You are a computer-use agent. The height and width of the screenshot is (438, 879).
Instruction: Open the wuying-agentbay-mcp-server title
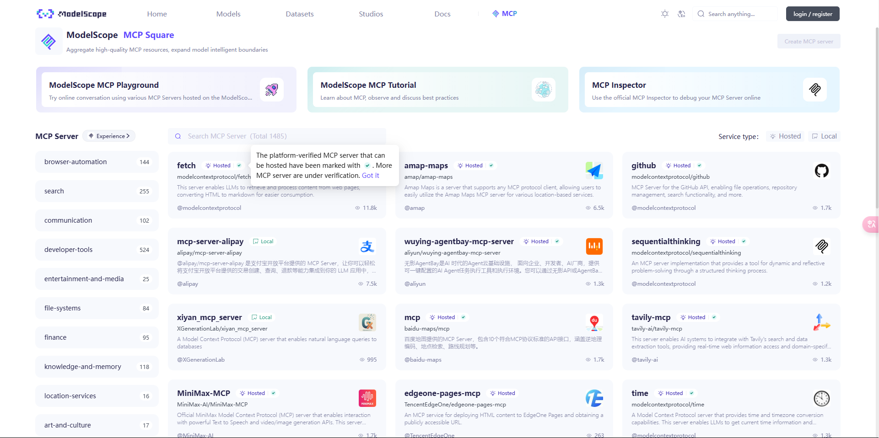pyautogui.click(x=459, y=241)
